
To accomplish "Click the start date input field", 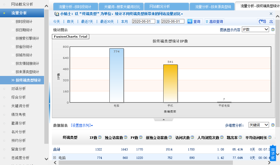I will tap(143, 21).
